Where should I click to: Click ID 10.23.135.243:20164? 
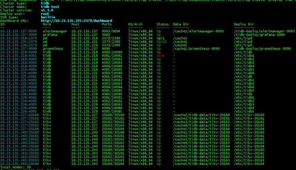[19, 164]
